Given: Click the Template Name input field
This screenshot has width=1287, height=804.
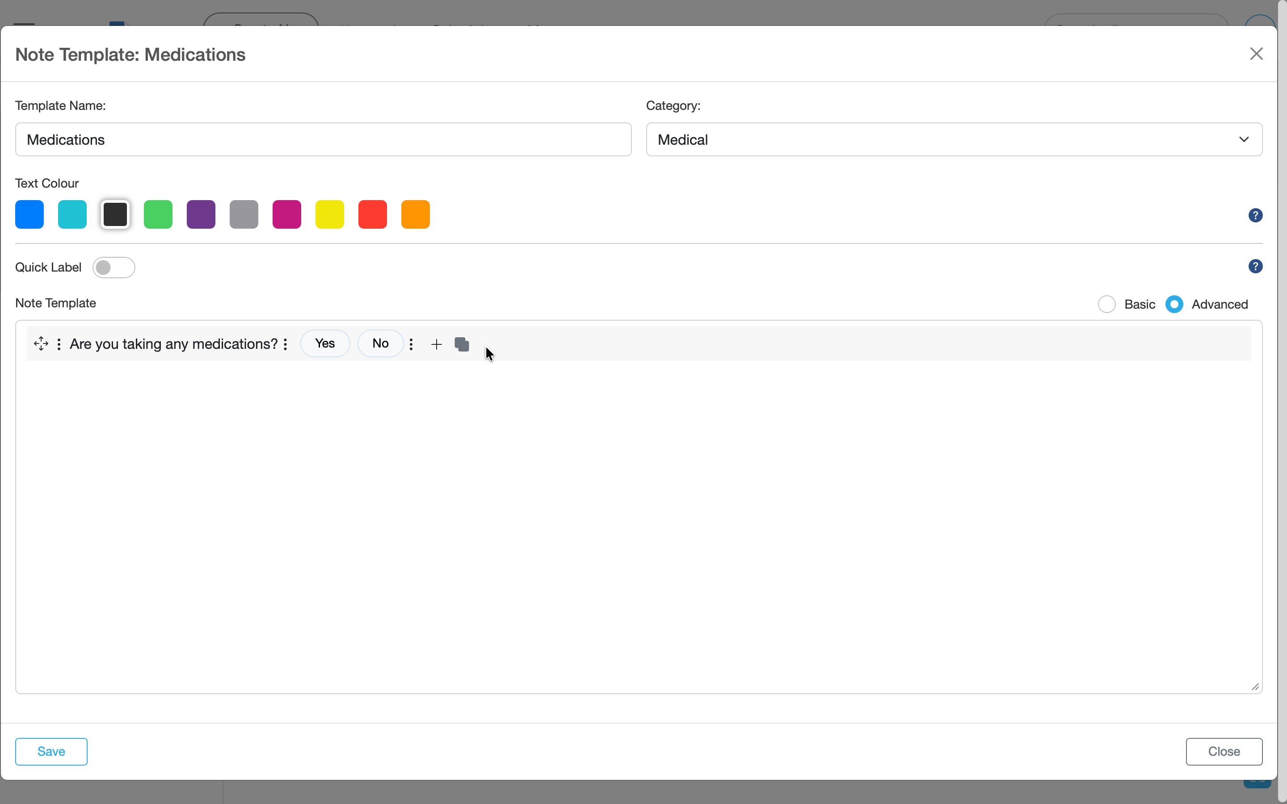Looking at the screenshot, I should tap(322, 139).
